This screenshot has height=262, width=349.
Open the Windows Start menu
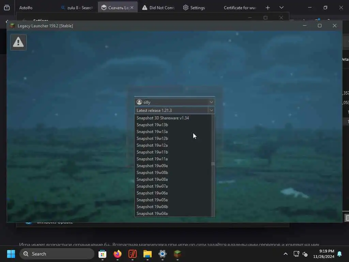tap(11, 254)
